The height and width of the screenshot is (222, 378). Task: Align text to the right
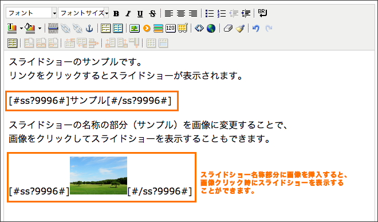click(x=193, y=14)
